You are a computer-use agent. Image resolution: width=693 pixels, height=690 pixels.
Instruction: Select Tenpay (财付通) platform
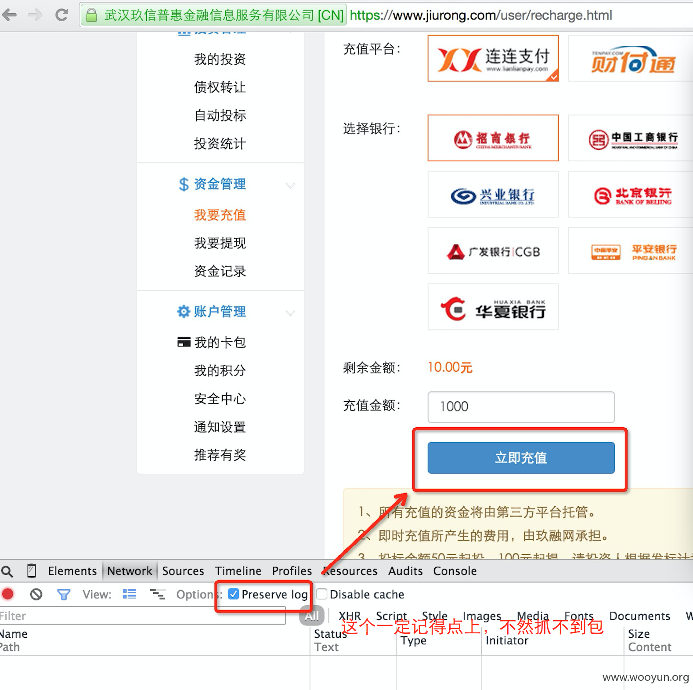point(631,58)
